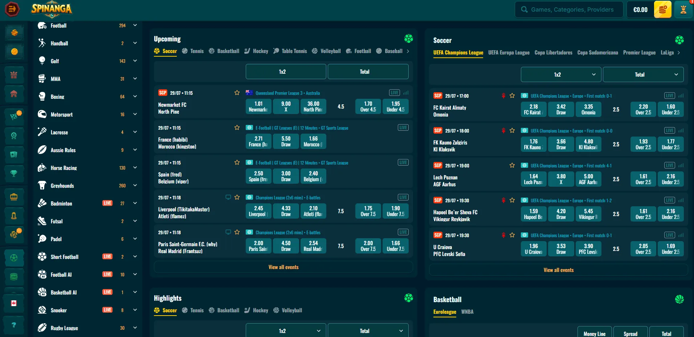Click View all events in the Upcoming panel
This screenshot has height=337, width=694.
(283, 267)
